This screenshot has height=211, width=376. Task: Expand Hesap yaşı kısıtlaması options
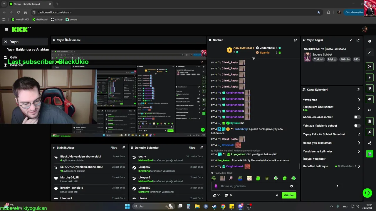[x=359, y=143]
